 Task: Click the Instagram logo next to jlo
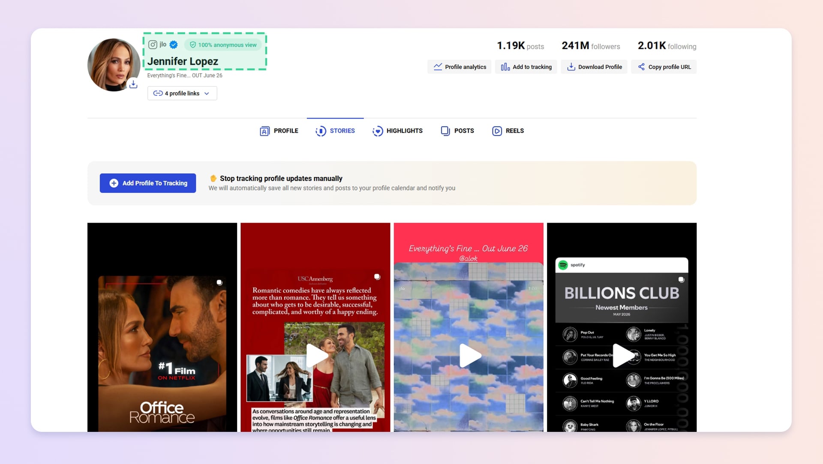tap(153, 45)
